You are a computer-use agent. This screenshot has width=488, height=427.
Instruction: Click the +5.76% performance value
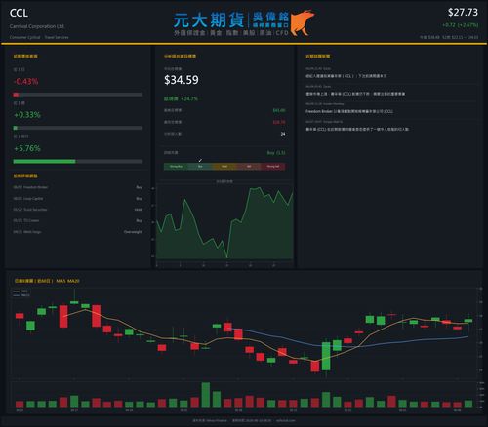27,148
